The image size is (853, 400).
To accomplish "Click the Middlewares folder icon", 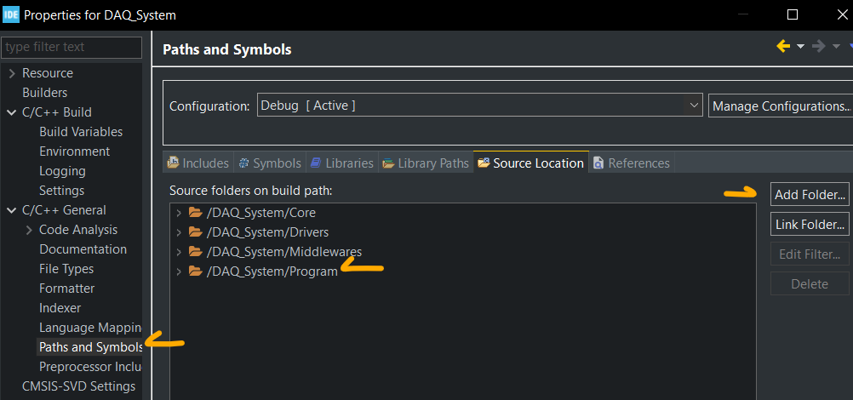I will coord(195,252).
